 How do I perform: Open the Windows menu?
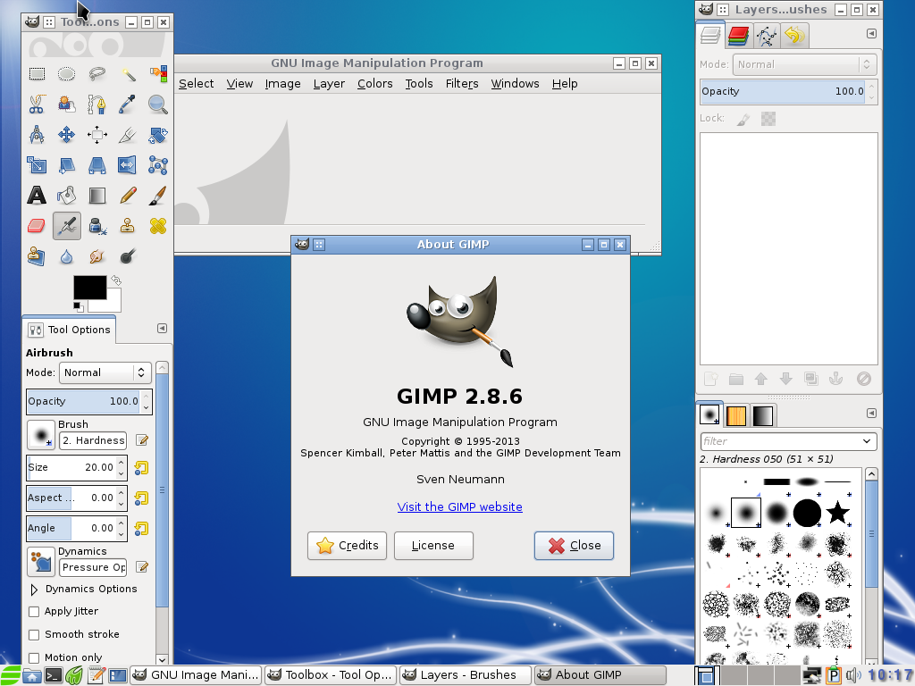click(x=515, y=83)
